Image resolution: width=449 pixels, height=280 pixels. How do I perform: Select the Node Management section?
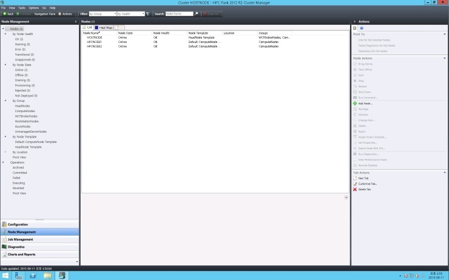pyautogui.click(x=39, y=232)
